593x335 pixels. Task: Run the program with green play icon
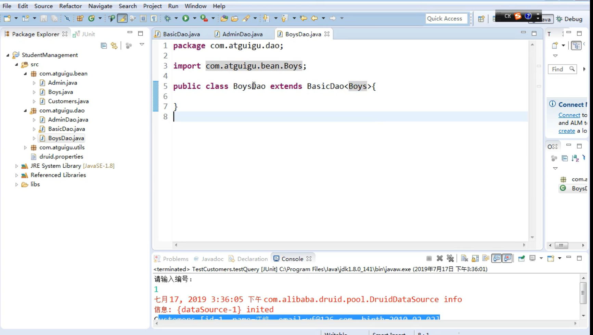(x=186, y=18)
